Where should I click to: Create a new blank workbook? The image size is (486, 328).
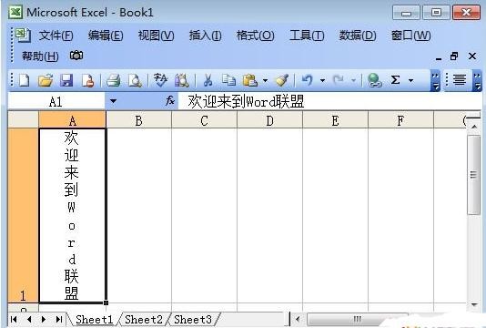point(25,80)
